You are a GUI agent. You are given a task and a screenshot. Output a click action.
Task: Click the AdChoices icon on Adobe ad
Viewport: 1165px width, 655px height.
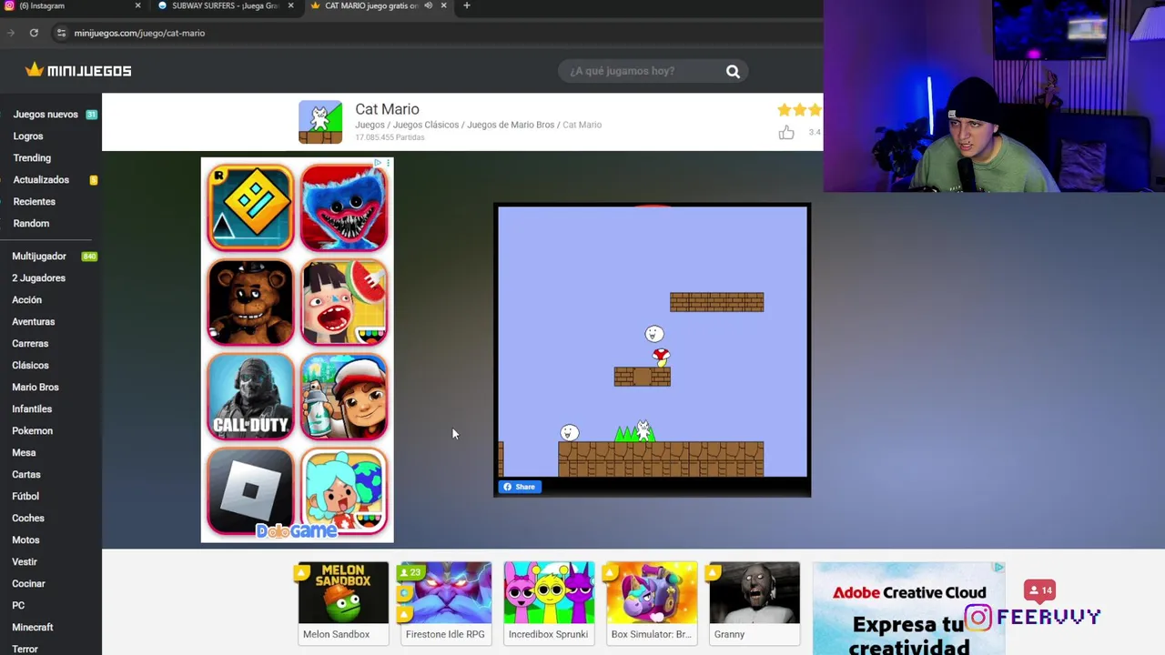point(998,567)
